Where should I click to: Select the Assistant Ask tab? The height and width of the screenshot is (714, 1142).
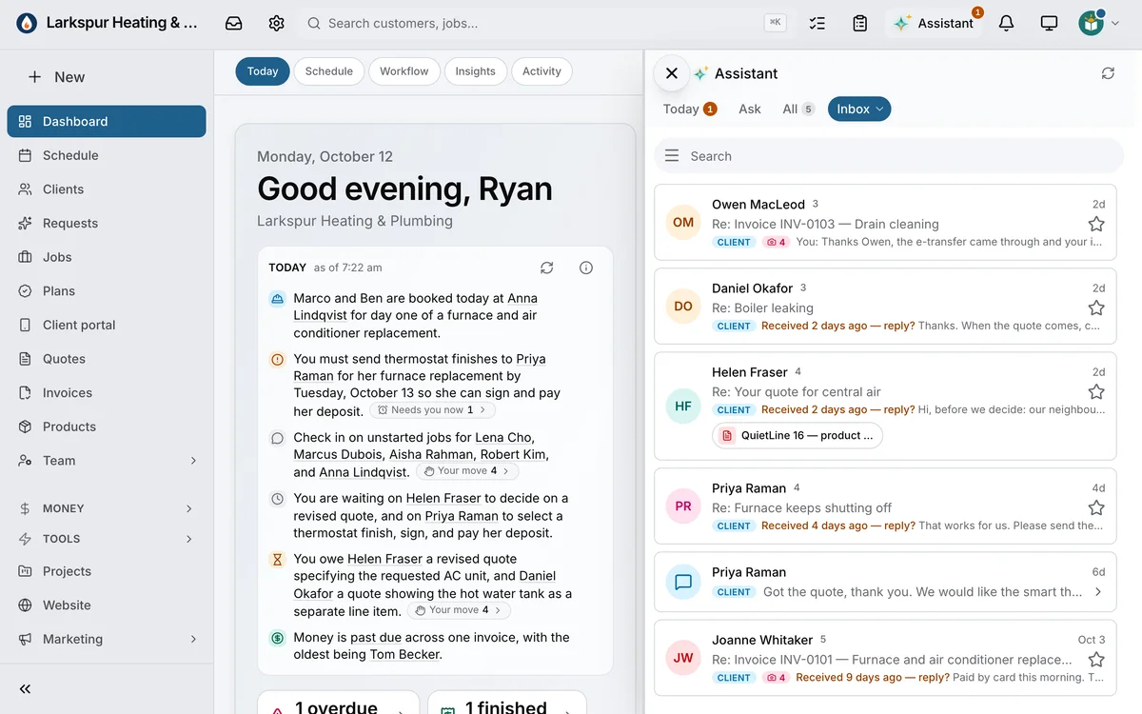coord(750,109)
